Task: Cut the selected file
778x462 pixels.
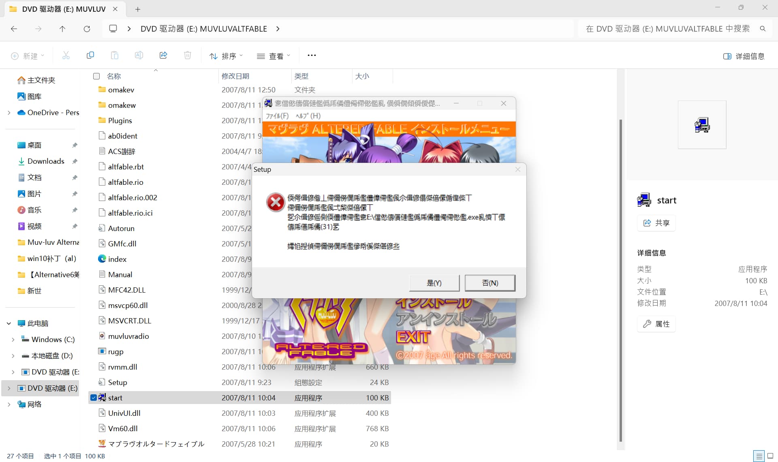Action: 66,56
